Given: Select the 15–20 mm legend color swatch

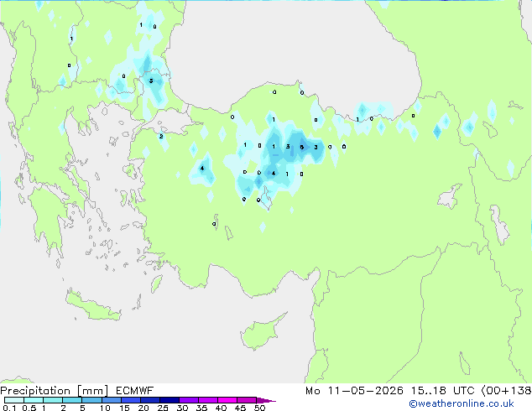Looking at the screenshot, I should coord(131,400).
